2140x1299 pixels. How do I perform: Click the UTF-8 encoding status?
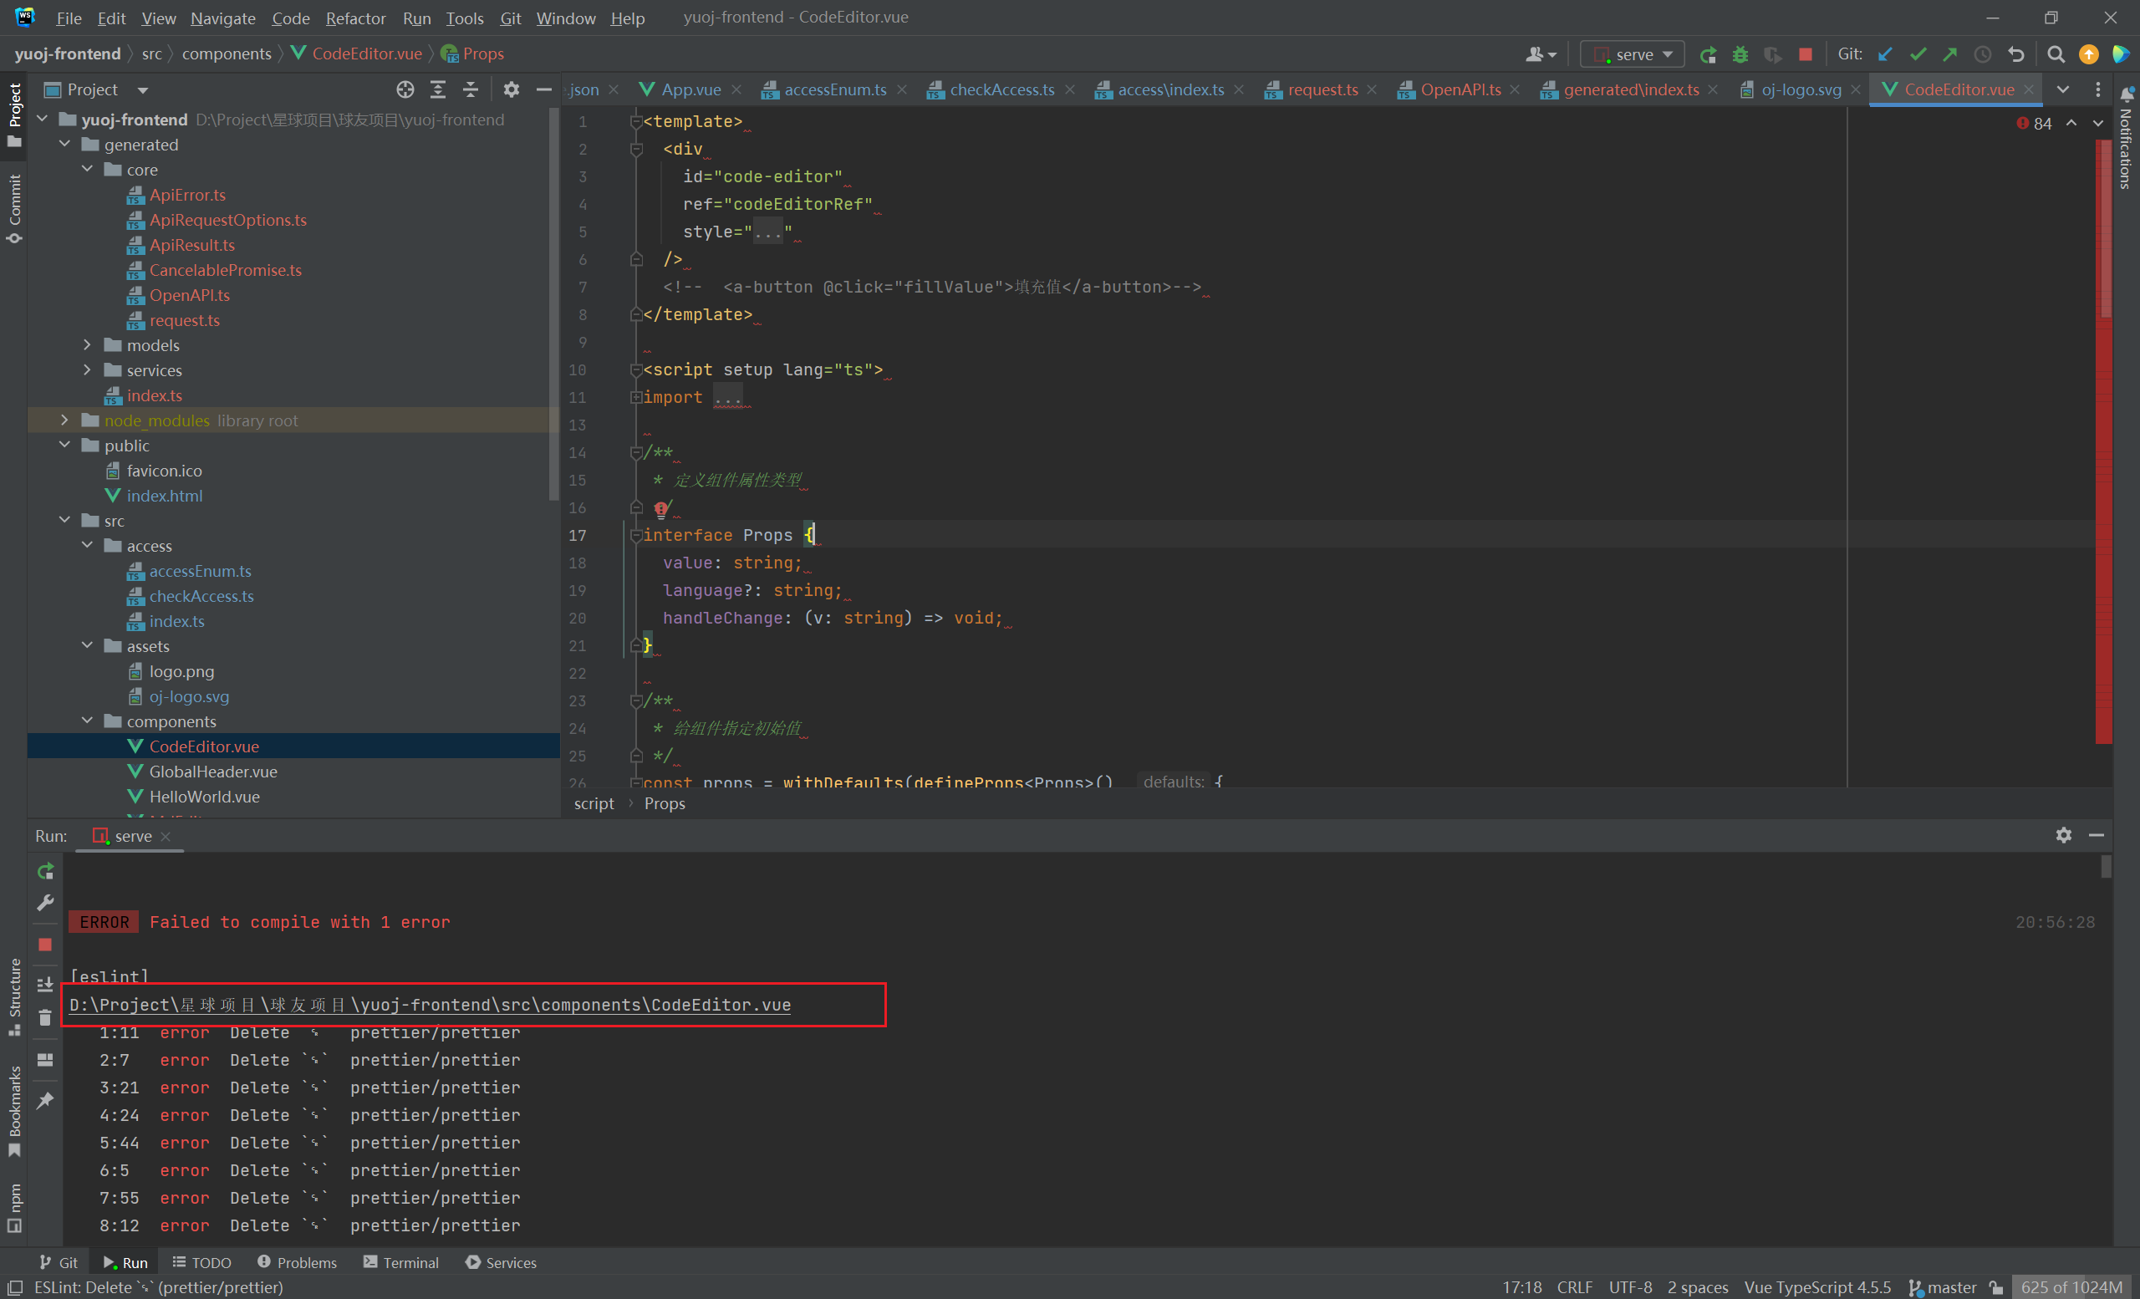[1630, 1286]
